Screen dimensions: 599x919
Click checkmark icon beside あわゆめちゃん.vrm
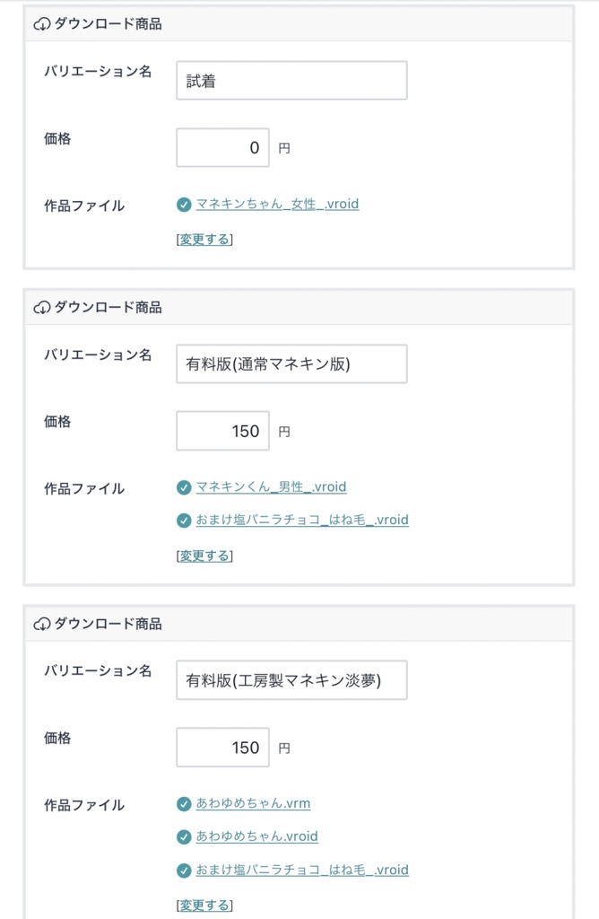click(184, 804)
